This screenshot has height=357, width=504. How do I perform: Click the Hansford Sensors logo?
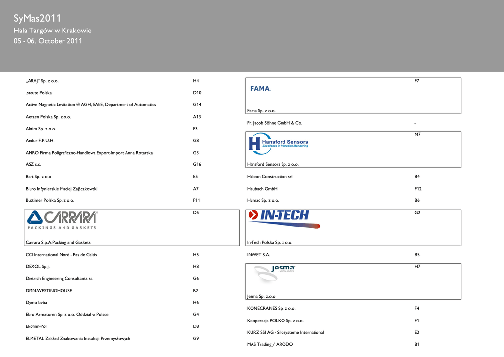278,144
